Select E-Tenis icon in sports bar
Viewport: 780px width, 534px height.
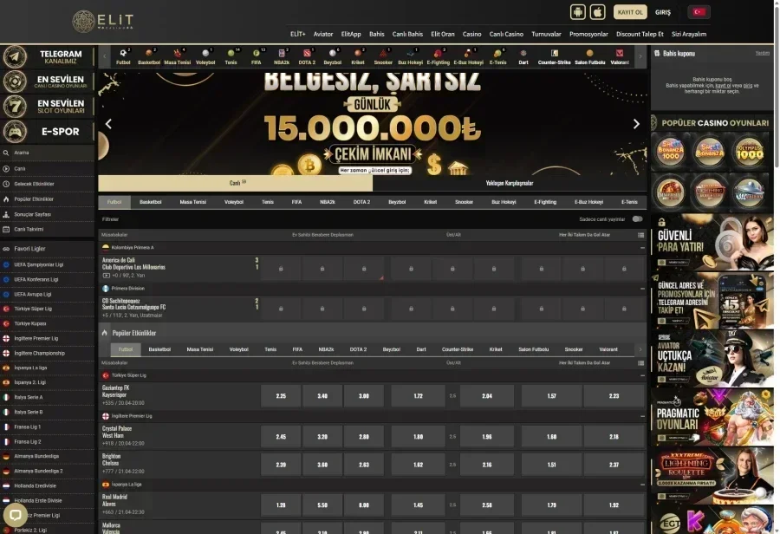coord(497,56)
